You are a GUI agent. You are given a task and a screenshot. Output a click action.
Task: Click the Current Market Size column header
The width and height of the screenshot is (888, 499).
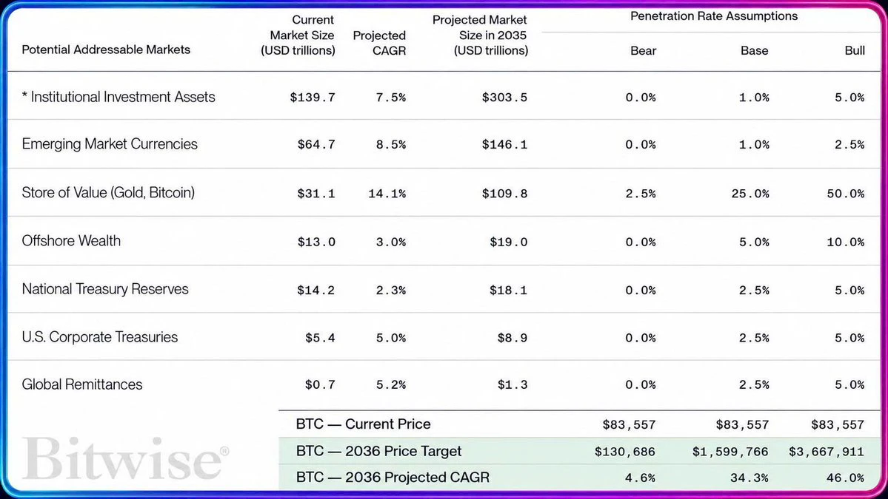pos(298,35)
